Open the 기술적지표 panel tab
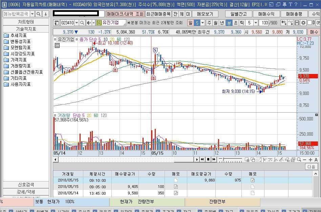The image size is (321, 212). pyautogui.click(x=26, y=29)
